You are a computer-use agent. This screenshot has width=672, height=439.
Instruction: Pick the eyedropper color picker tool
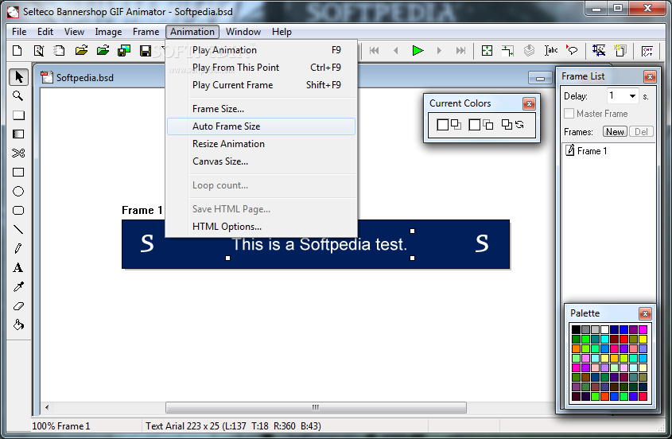[x=18, y=287]
